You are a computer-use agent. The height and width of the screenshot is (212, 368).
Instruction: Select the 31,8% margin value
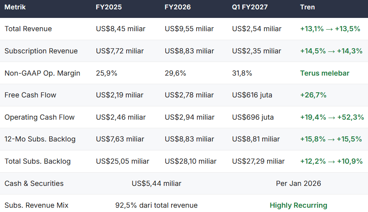click(x=242, y=73)
